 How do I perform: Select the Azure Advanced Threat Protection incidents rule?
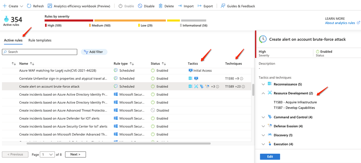coord(63,110)
